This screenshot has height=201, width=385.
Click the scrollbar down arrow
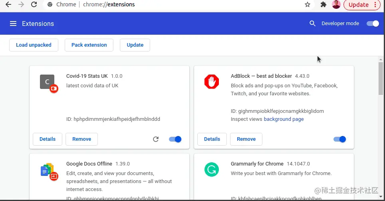click(381, 197)
